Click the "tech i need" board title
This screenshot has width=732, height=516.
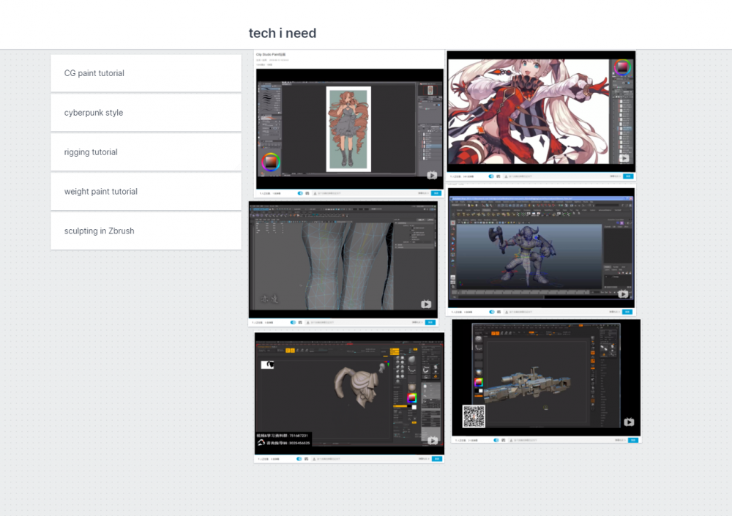pyautogui.click(x=283, y=33)
